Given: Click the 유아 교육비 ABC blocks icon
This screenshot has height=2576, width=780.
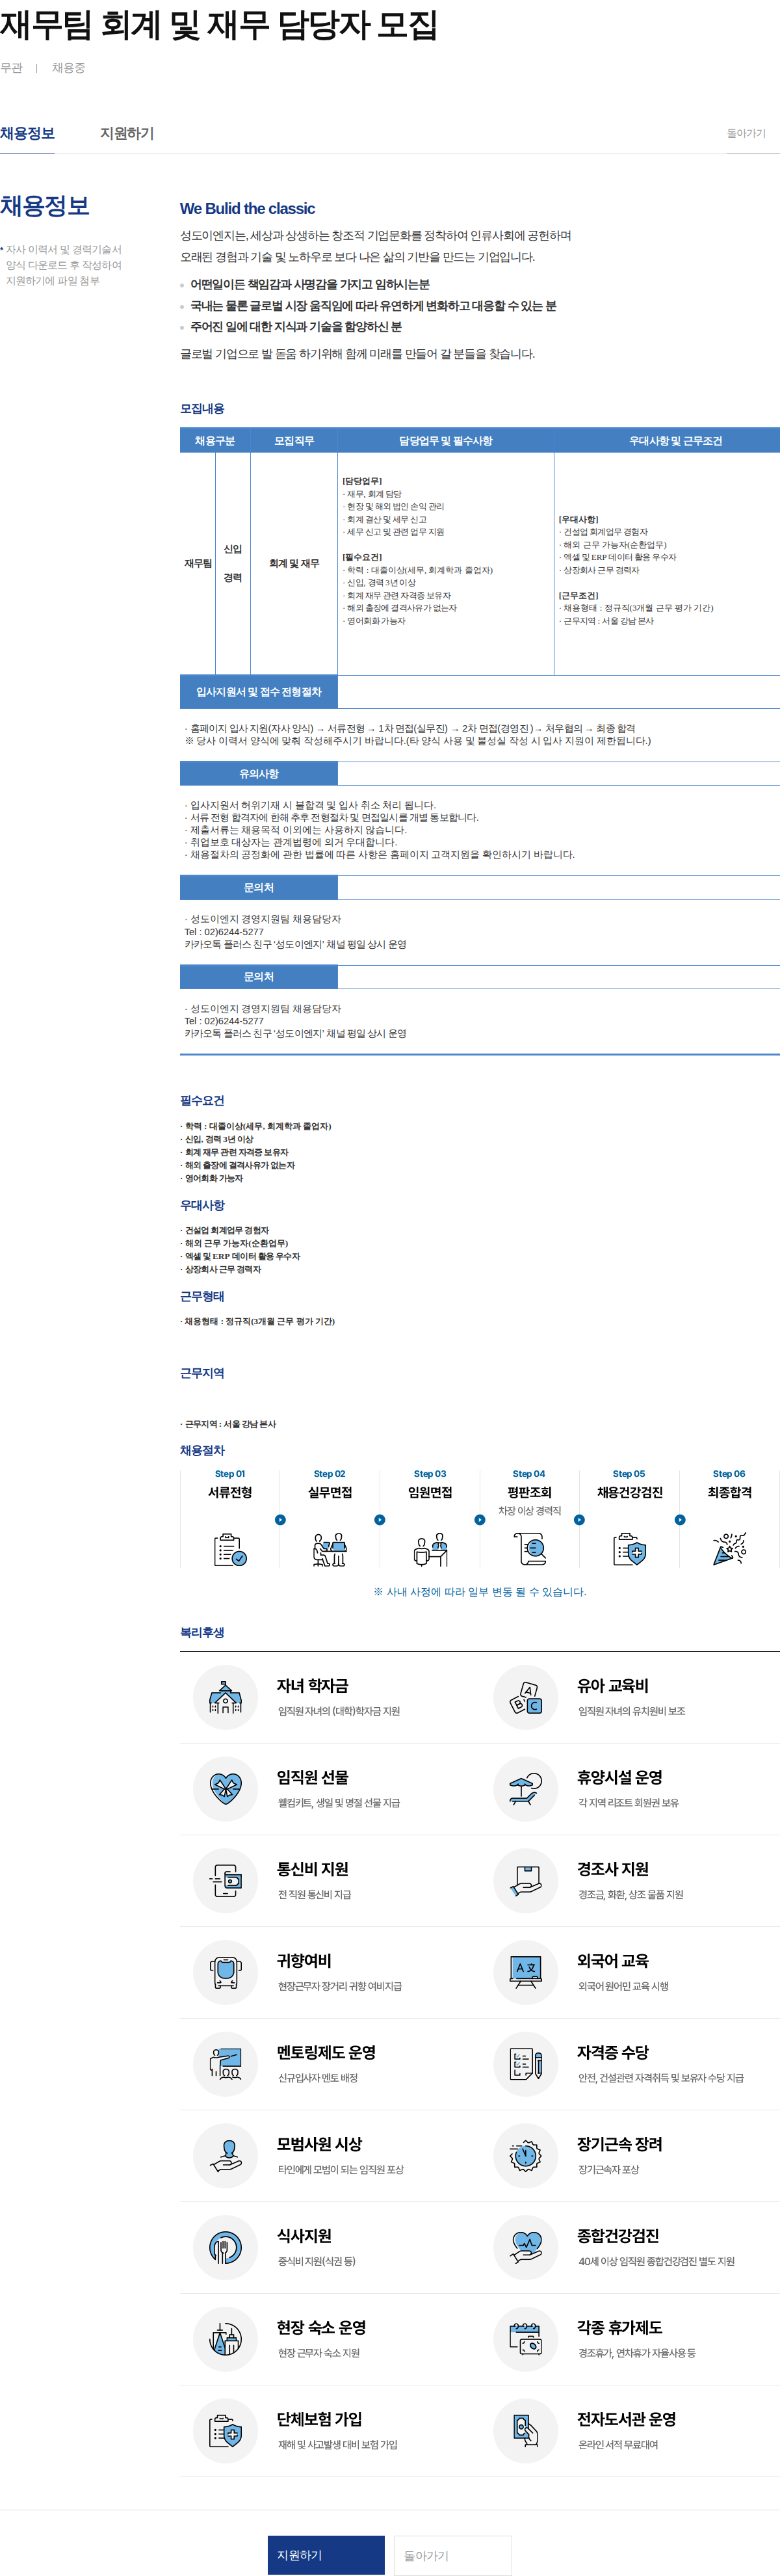Looking at the screenshot, I should point(526,1696).
